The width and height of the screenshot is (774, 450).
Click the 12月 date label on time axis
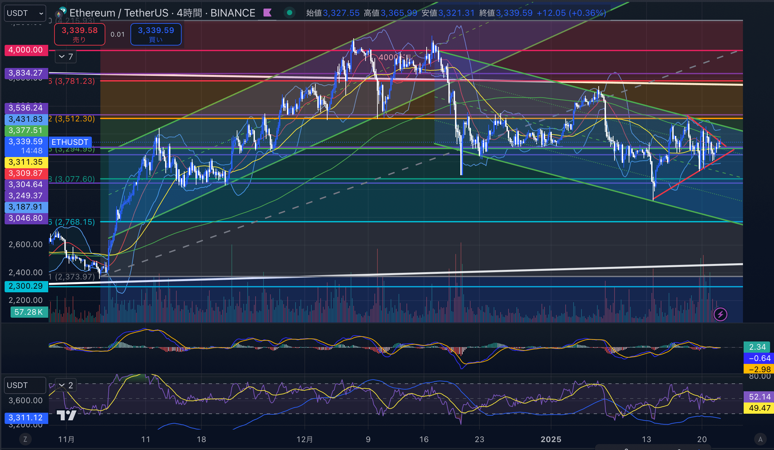click(x=304, y=439)
